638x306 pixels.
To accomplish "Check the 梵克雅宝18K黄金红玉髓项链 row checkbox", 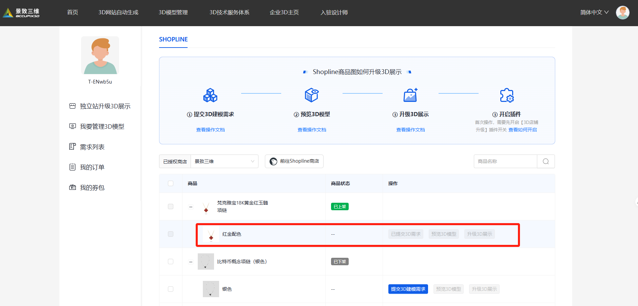I will coord(171,206).
